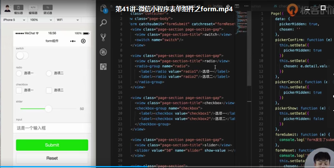Viewport: 334px width, 168px height.
Task: Click the radio value="radio1" code line
Action: click(184, 71)
